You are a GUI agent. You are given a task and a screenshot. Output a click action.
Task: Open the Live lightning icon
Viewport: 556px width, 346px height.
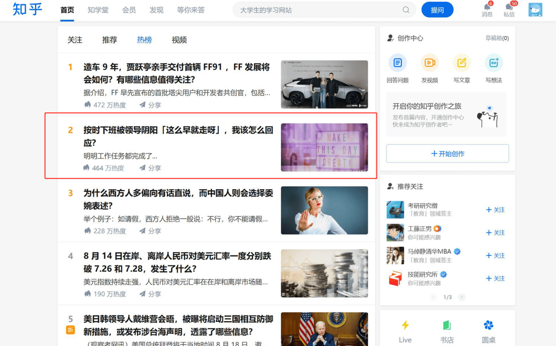tap(405, 325)
